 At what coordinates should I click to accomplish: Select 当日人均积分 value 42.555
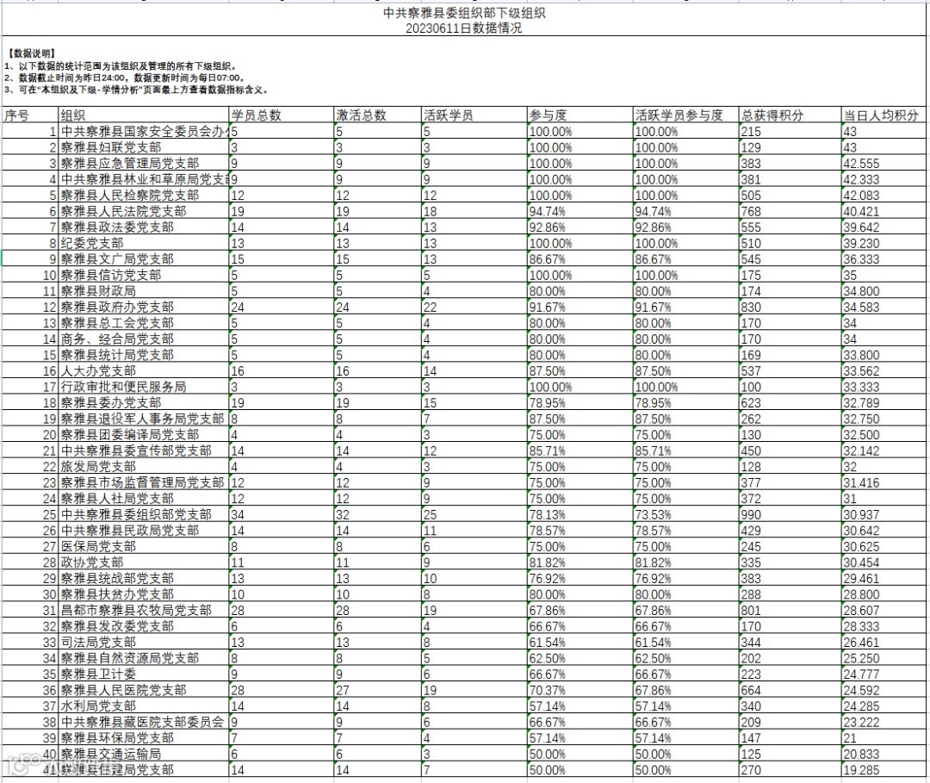coord(883,163)
